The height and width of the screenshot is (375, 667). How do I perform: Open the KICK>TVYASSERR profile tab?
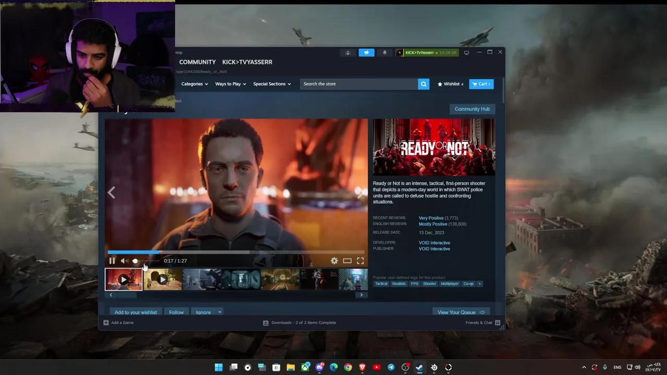pos(247,62)
